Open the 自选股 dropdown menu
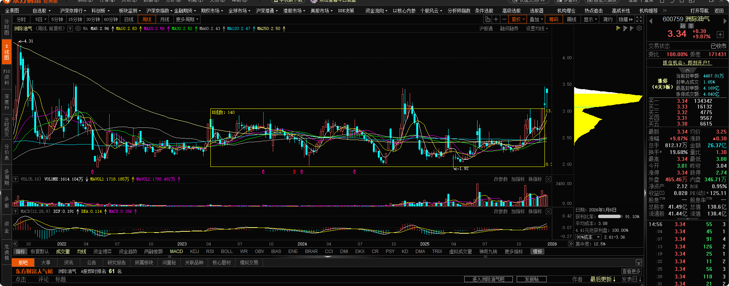 pyautogui.click(x=41, y=11)
